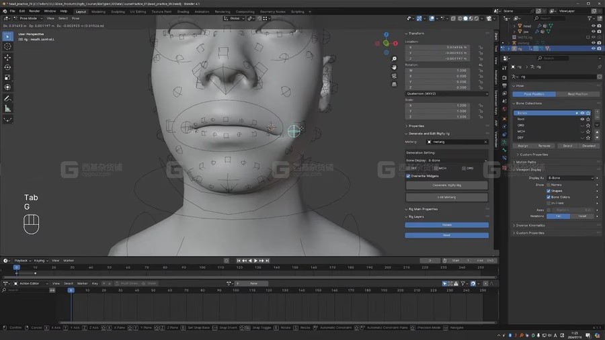Uncheck Shapes in Viewport Display
605x340 pixels.
pos(549,191)
